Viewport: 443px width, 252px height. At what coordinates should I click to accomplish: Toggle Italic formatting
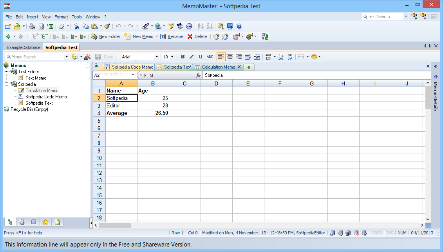pyautogui.click(x=192, y=57)
